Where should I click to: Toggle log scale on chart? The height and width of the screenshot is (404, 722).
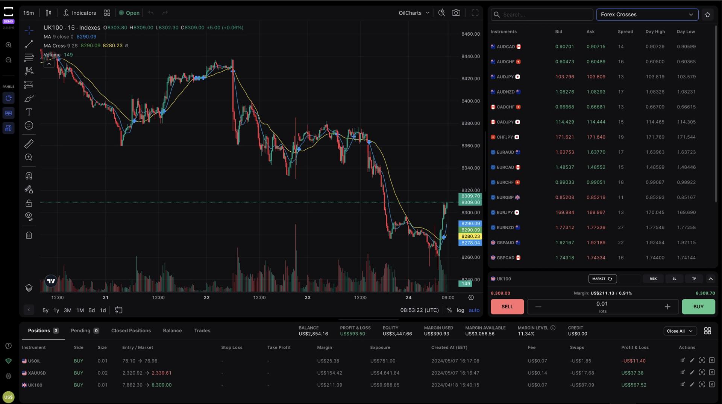point(460,310)
